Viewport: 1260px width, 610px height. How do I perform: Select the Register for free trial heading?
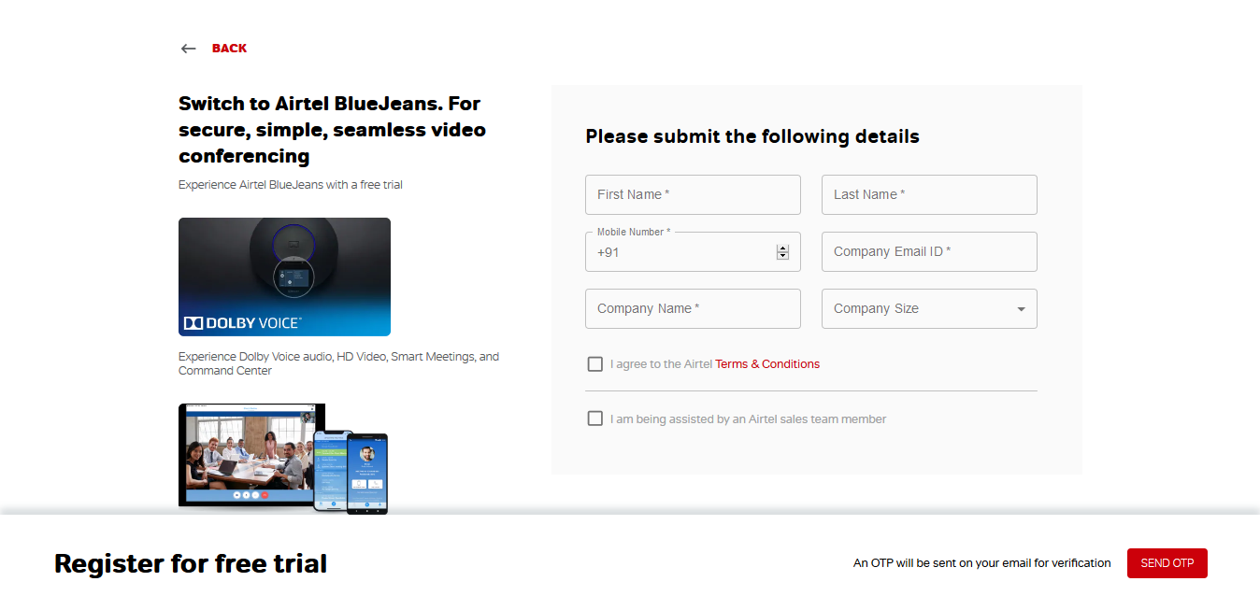(x=191, y=563)
